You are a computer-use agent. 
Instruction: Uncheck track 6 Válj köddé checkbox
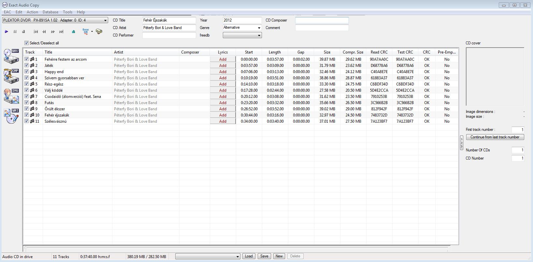point(27,90)
